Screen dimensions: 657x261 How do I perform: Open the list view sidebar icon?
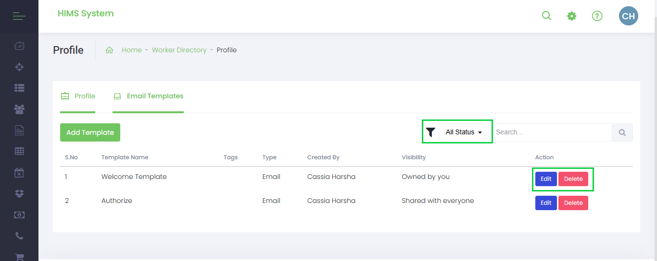tap(19, 88)
